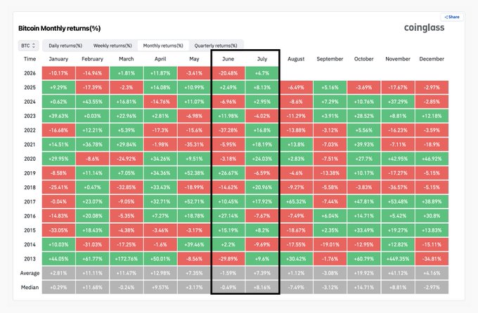The image size is (478, 313).
Task: Click the 2025 row label
Action: [x=30, y=88]
